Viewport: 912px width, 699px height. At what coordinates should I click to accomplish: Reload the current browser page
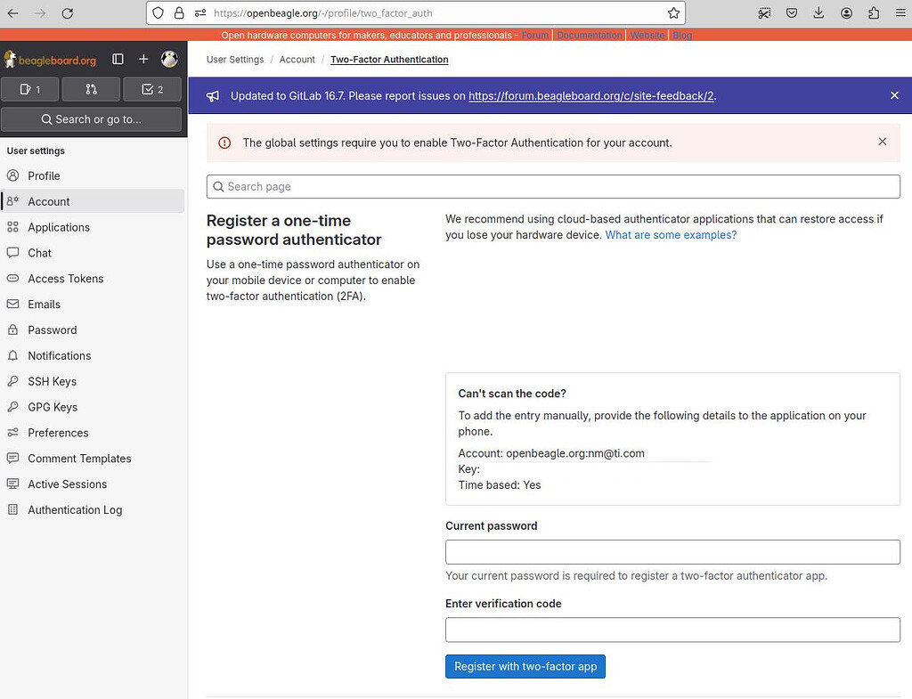coord(68,12)
